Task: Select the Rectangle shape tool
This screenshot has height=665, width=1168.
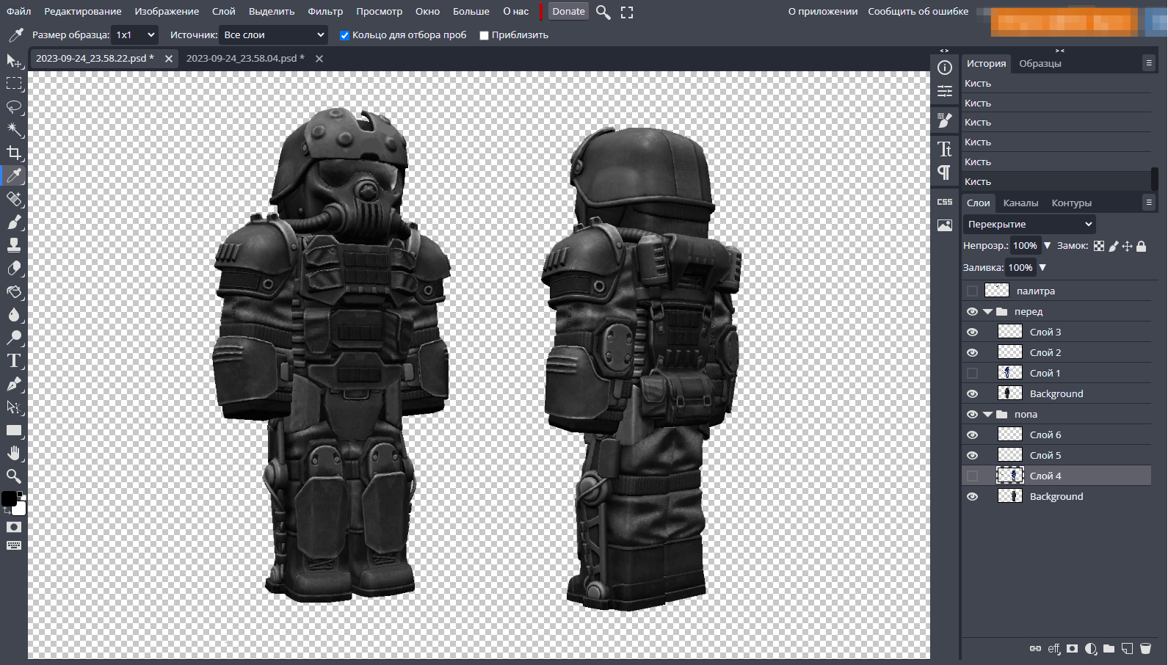Action: click(14, 430)
